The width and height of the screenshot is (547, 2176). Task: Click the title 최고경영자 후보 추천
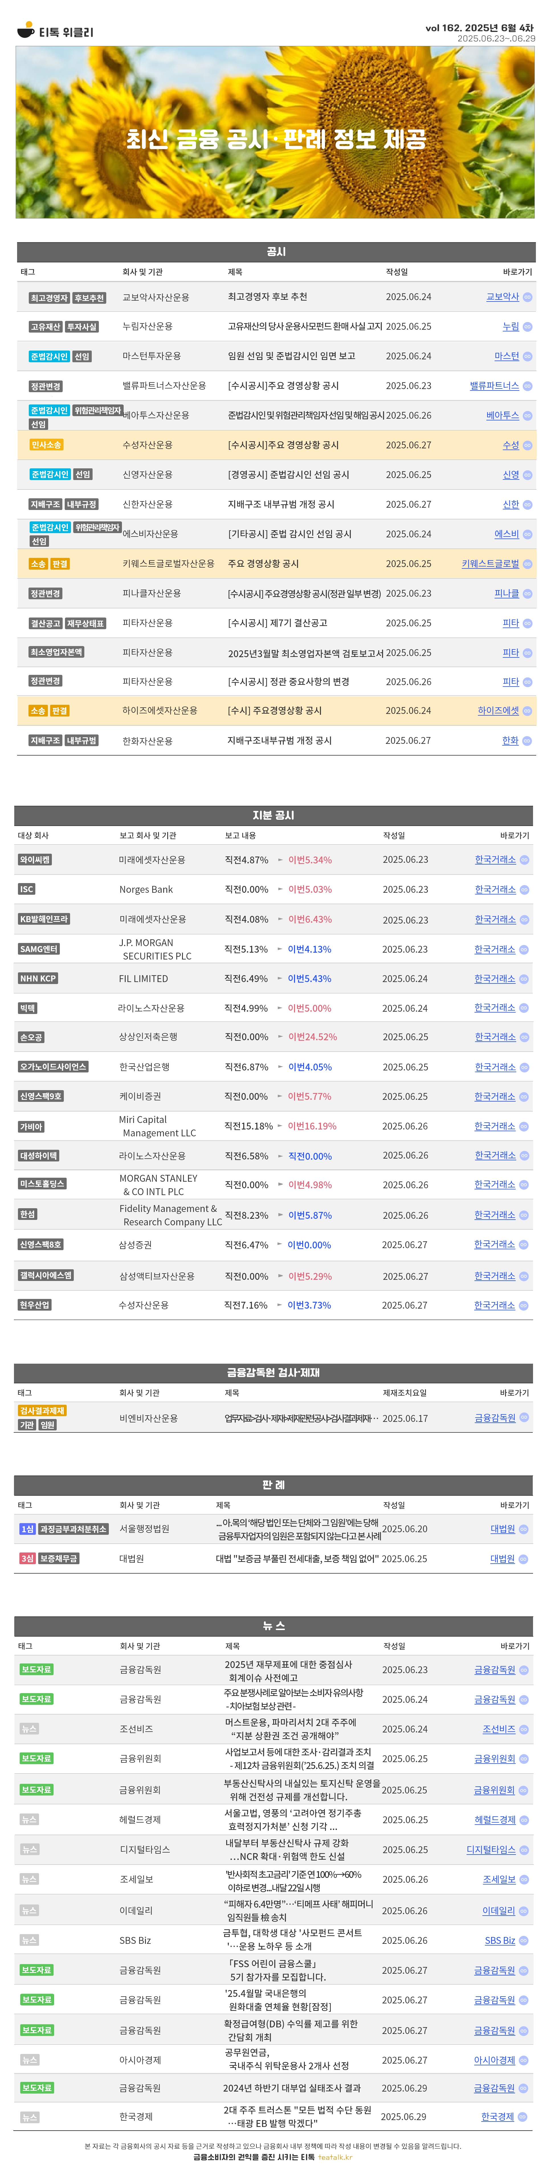click(268, 297)
